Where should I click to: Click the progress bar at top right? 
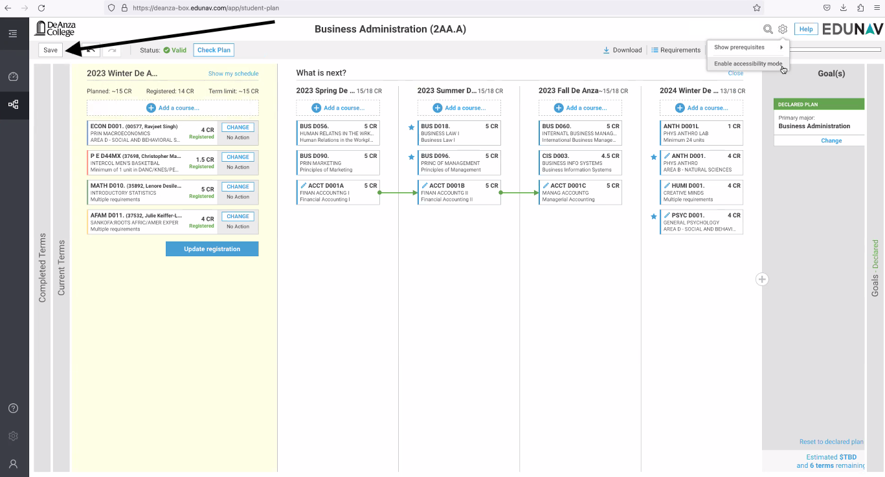tap(835, 49)
